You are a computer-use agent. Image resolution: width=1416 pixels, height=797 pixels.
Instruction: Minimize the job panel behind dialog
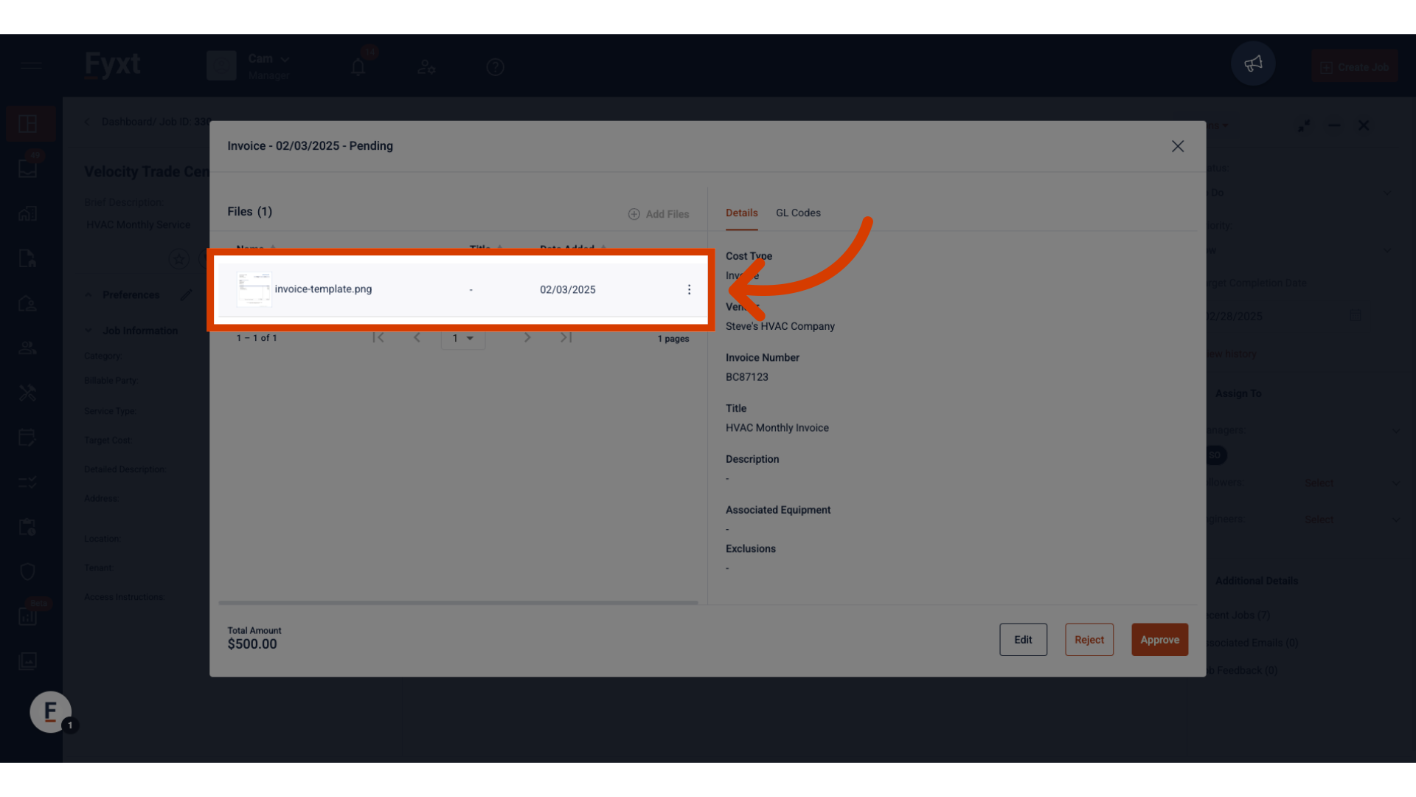point(1334,125)
